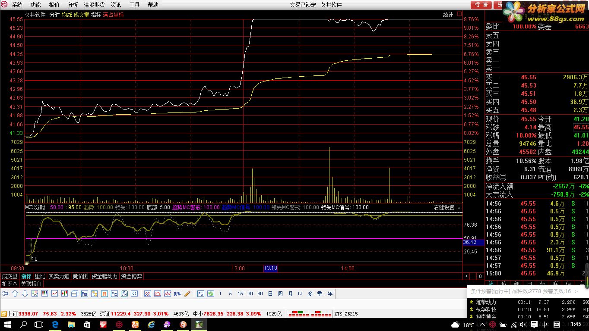Click the 0 reset button below chart

pos(480,276)
